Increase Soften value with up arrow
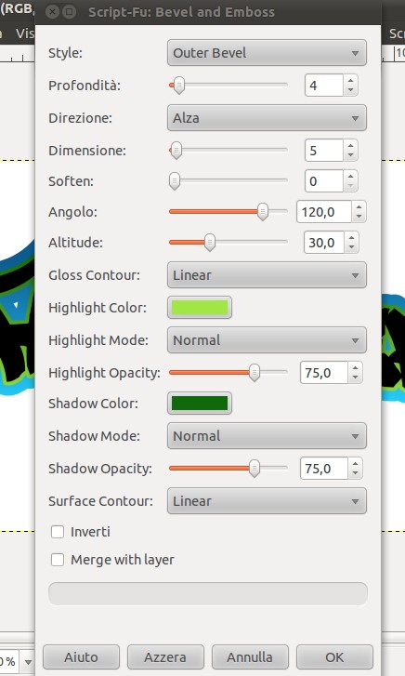Screen dimensions: 405x676 (351, 177)
